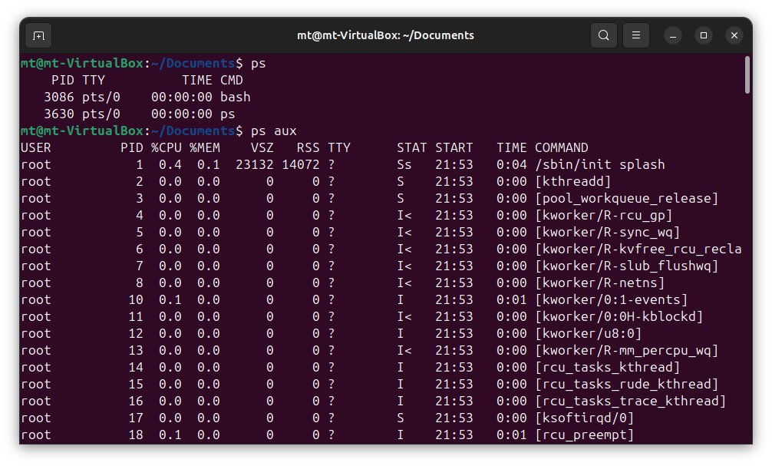Open the hamburger main menu

coord(636,35)
